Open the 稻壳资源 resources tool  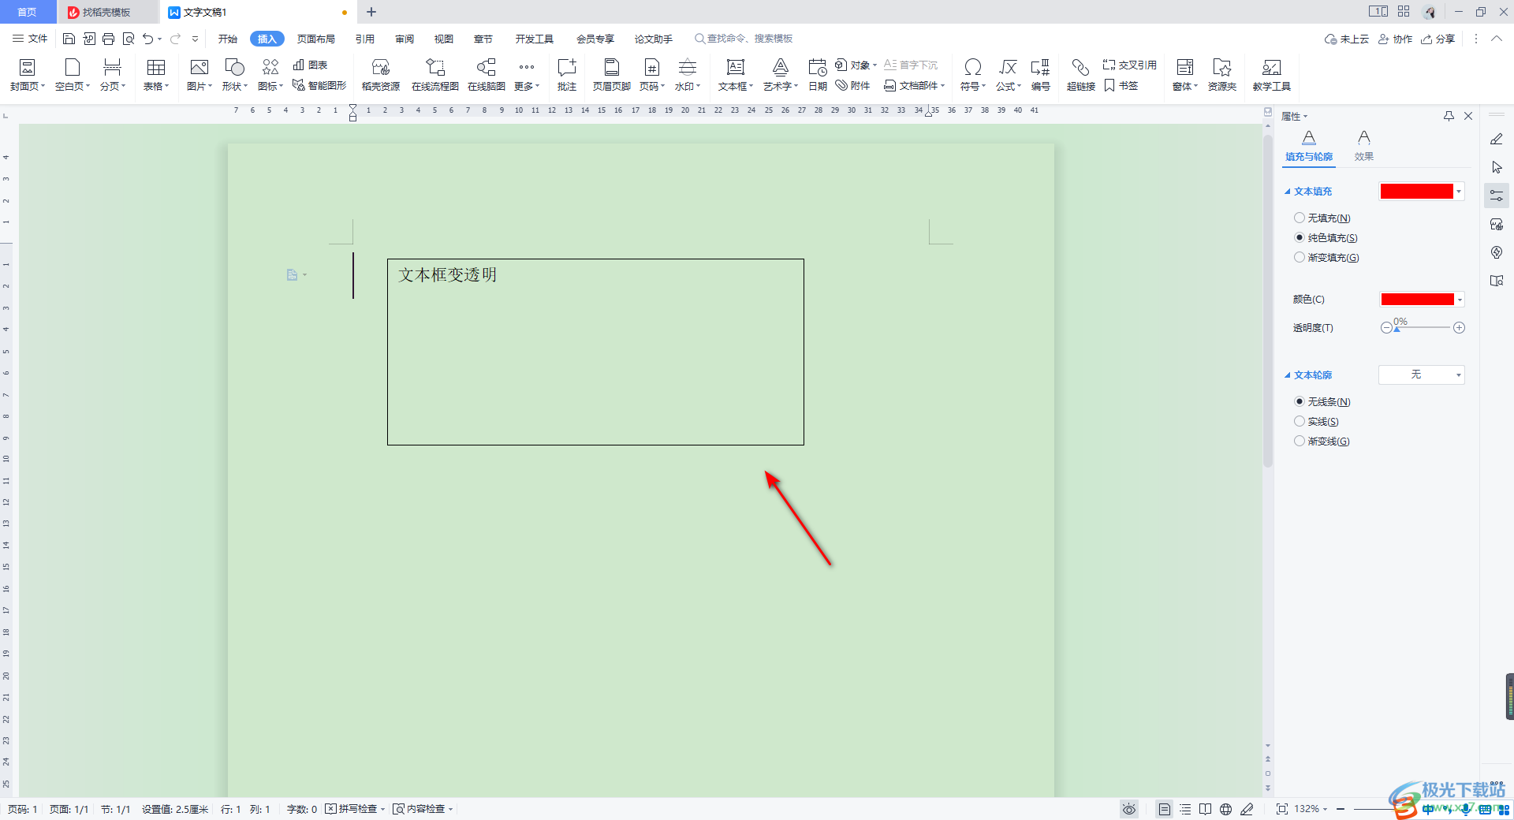click(381, 73)
